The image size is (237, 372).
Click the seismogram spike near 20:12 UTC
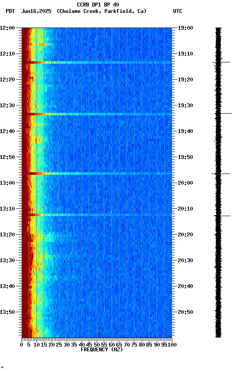(222, 216)
